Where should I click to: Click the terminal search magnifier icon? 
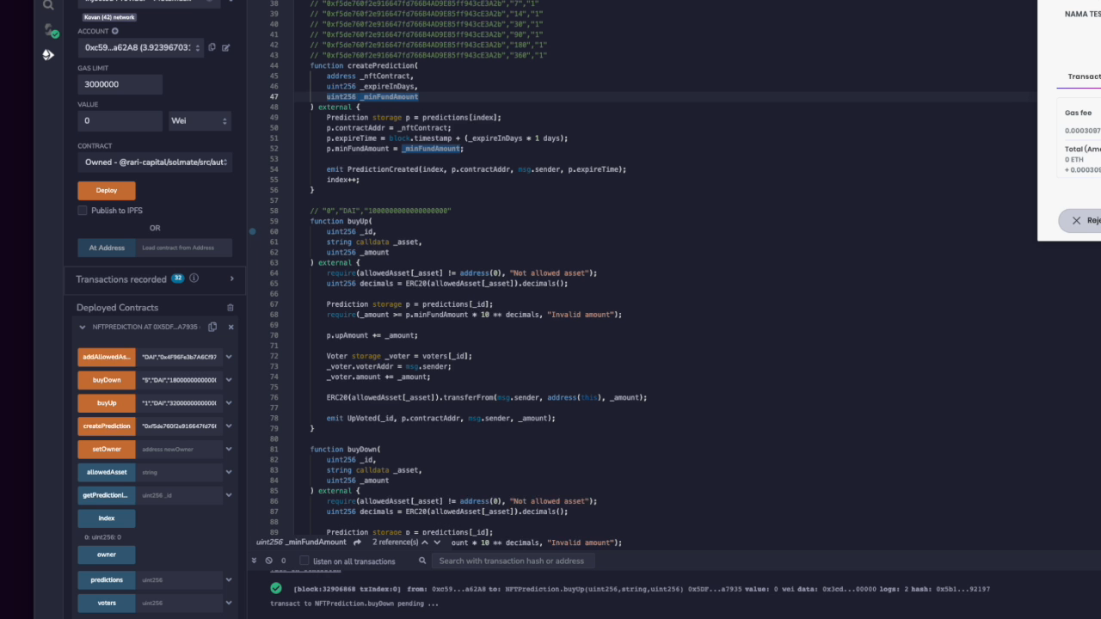(422, 561)
